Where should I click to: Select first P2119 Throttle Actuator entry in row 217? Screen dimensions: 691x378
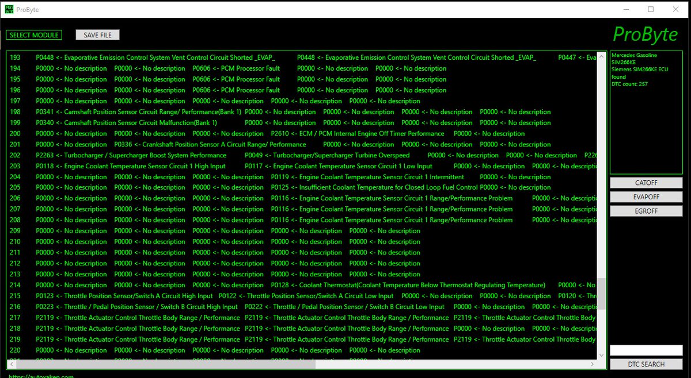point(138,318)
